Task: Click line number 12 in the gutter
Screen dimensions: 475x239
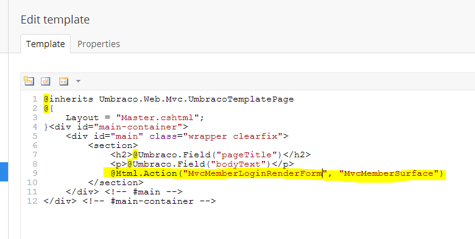Action: click(32, 201)
